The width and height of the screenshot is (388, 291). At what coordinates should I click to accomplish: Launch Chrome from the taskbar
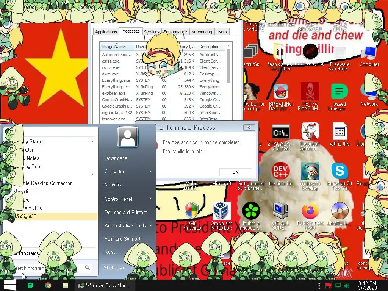pyautogui.click(x=48, y=285)
